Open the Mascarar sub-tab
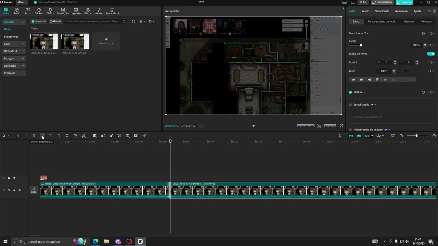The height and width of the screenshot is (246, 438). (x=409, y=22)
